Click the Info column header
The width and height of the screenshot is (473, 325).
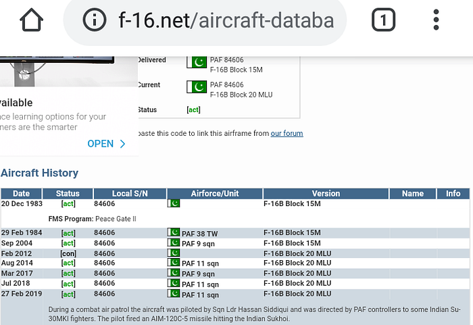[x=453, y=193]
